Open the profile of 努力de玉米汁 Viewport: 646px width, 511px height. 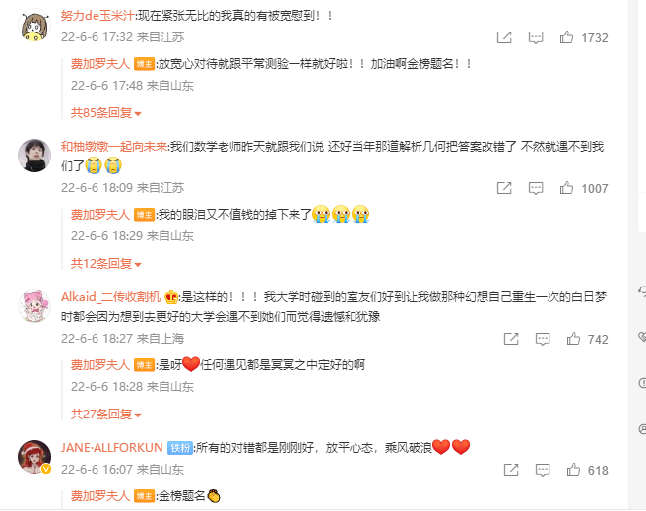pyautogui.click(x=97, y=16)
